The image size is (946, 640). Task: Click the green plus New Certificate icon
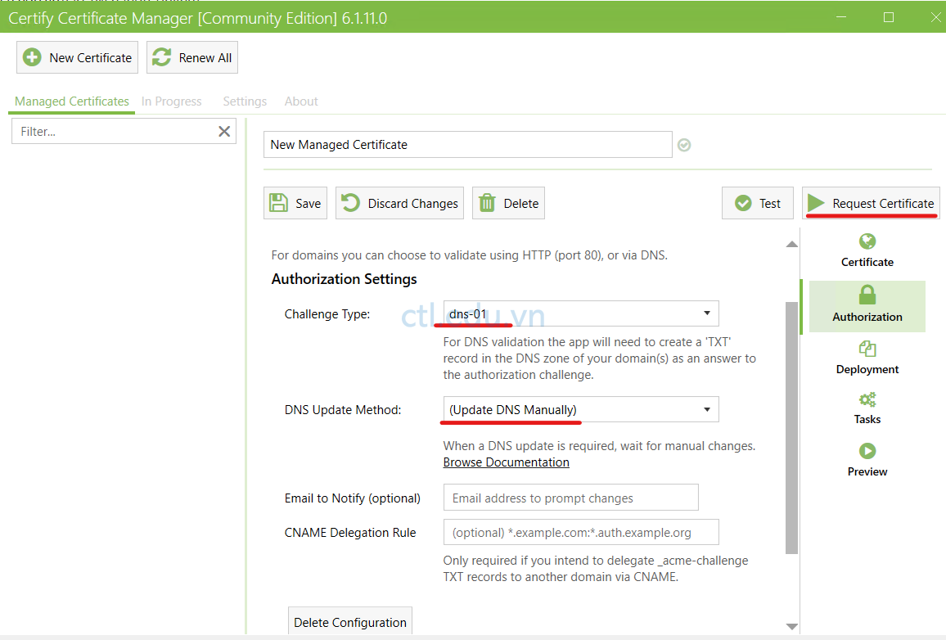pos(33,57)
